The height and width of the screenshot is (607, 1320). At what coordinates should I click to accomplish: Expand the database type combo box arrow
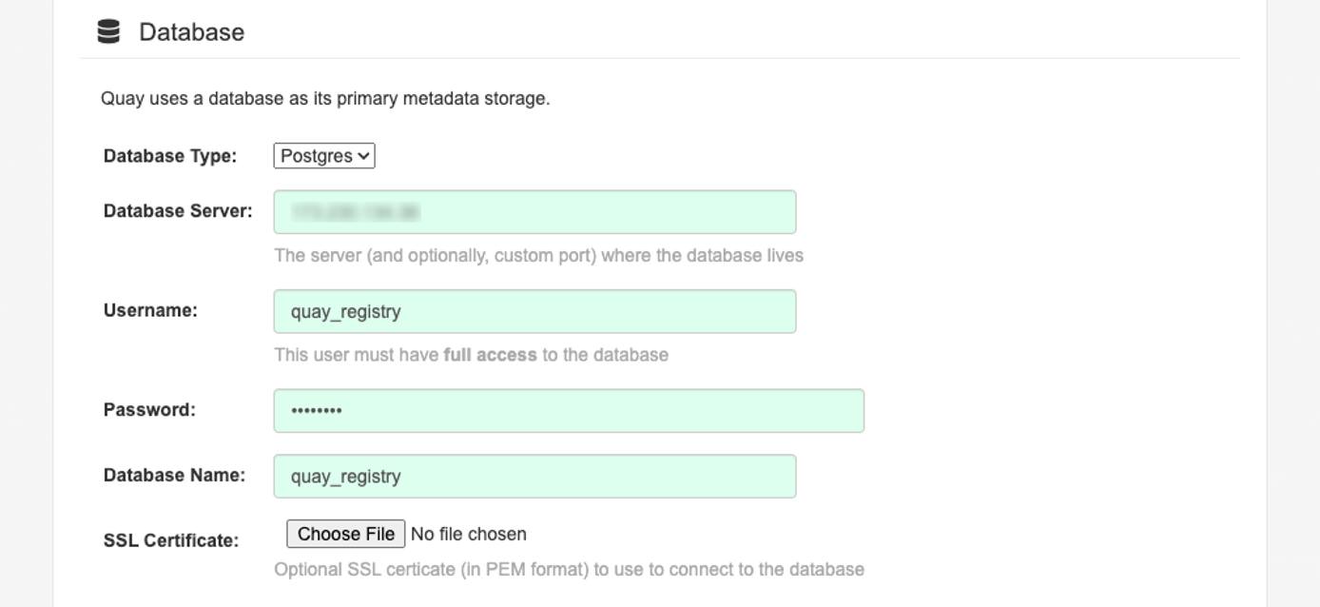click(362, 155)
